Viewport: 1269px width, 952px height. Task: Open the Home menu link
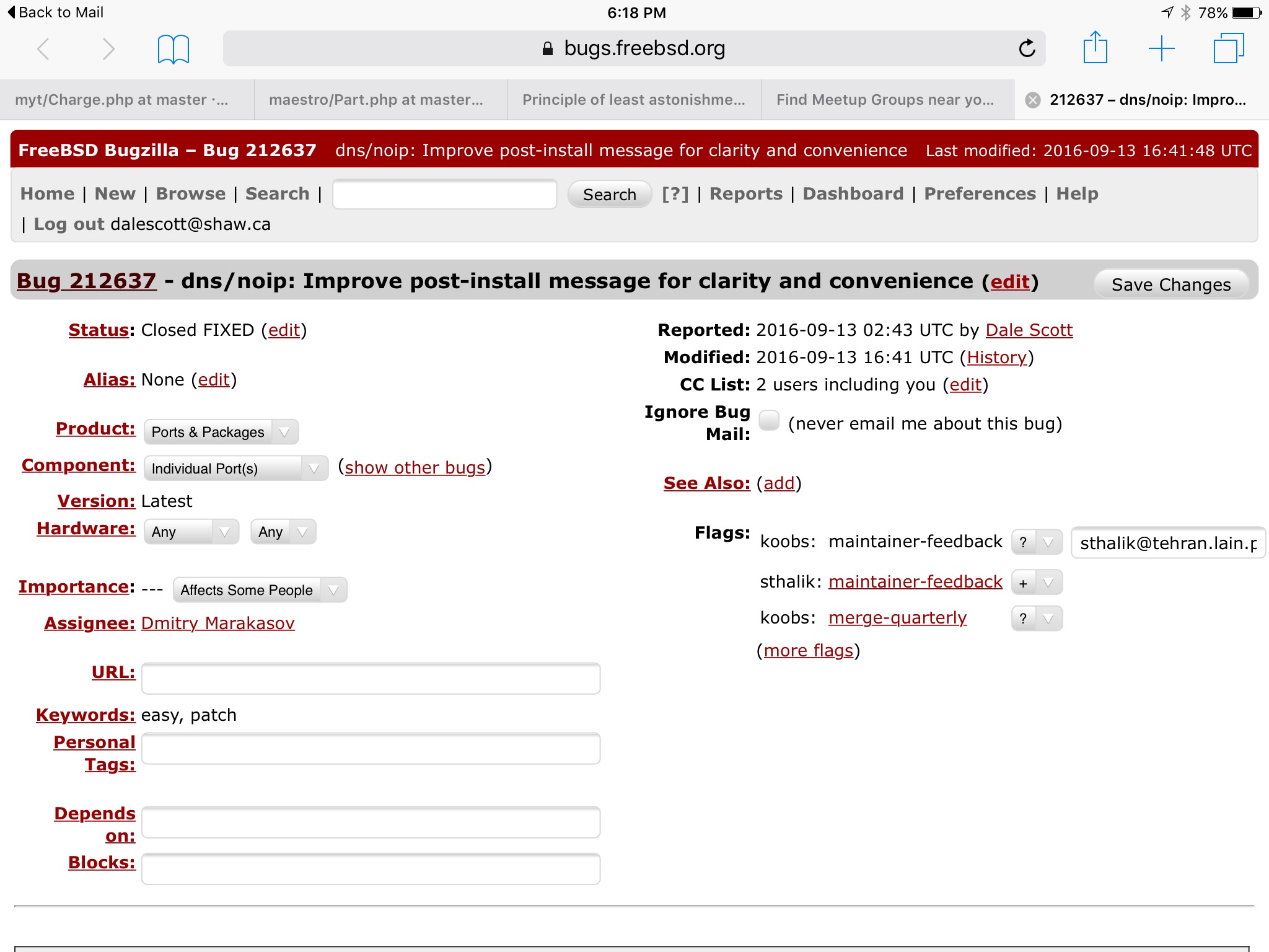coord(47,193)
